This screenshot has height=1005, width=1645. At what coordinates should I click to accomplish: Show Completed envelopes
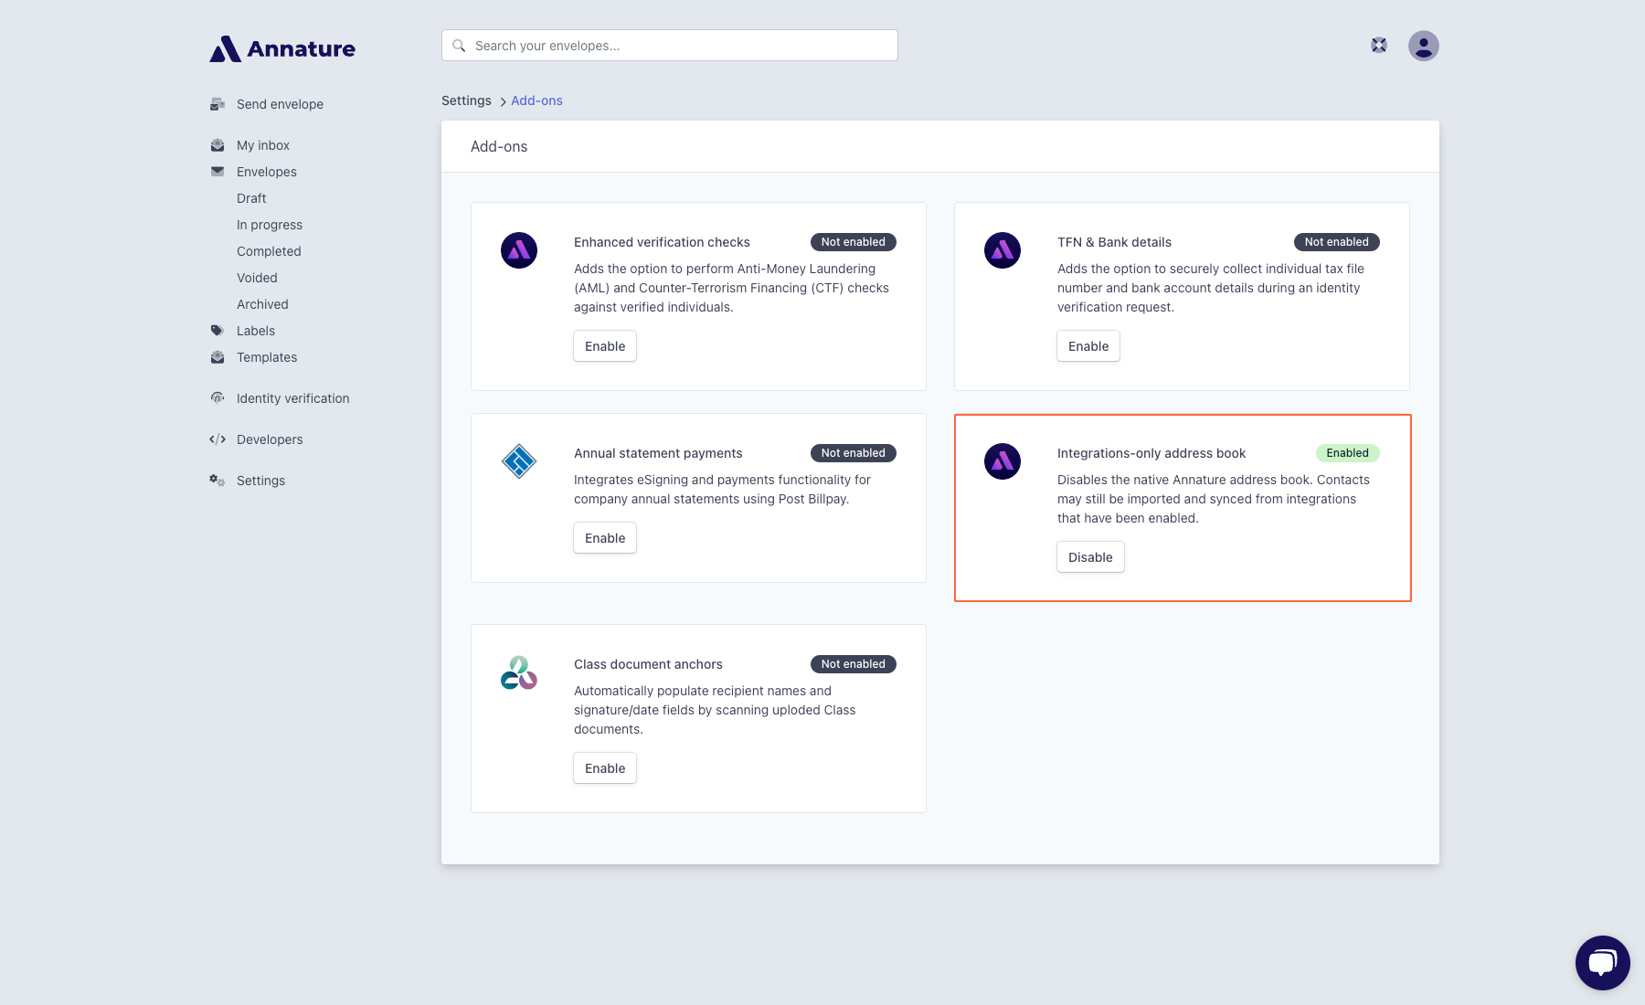coord(269,251)
